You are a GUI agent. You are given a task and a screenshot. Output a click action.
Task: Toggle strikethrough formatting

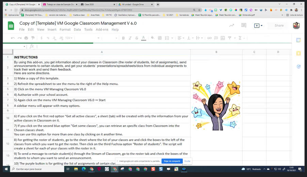tap(137, 38)
